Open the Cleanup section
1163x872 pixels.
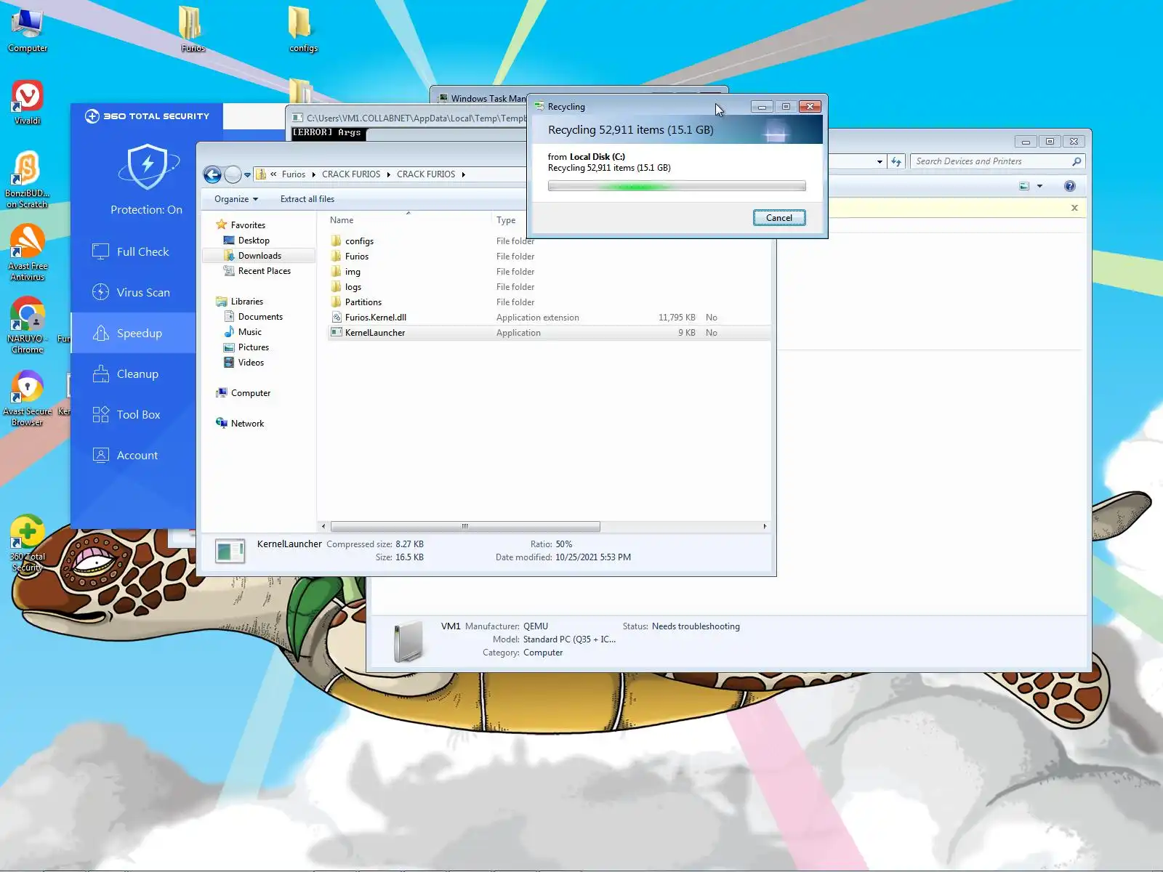click(x=134, y=374)
